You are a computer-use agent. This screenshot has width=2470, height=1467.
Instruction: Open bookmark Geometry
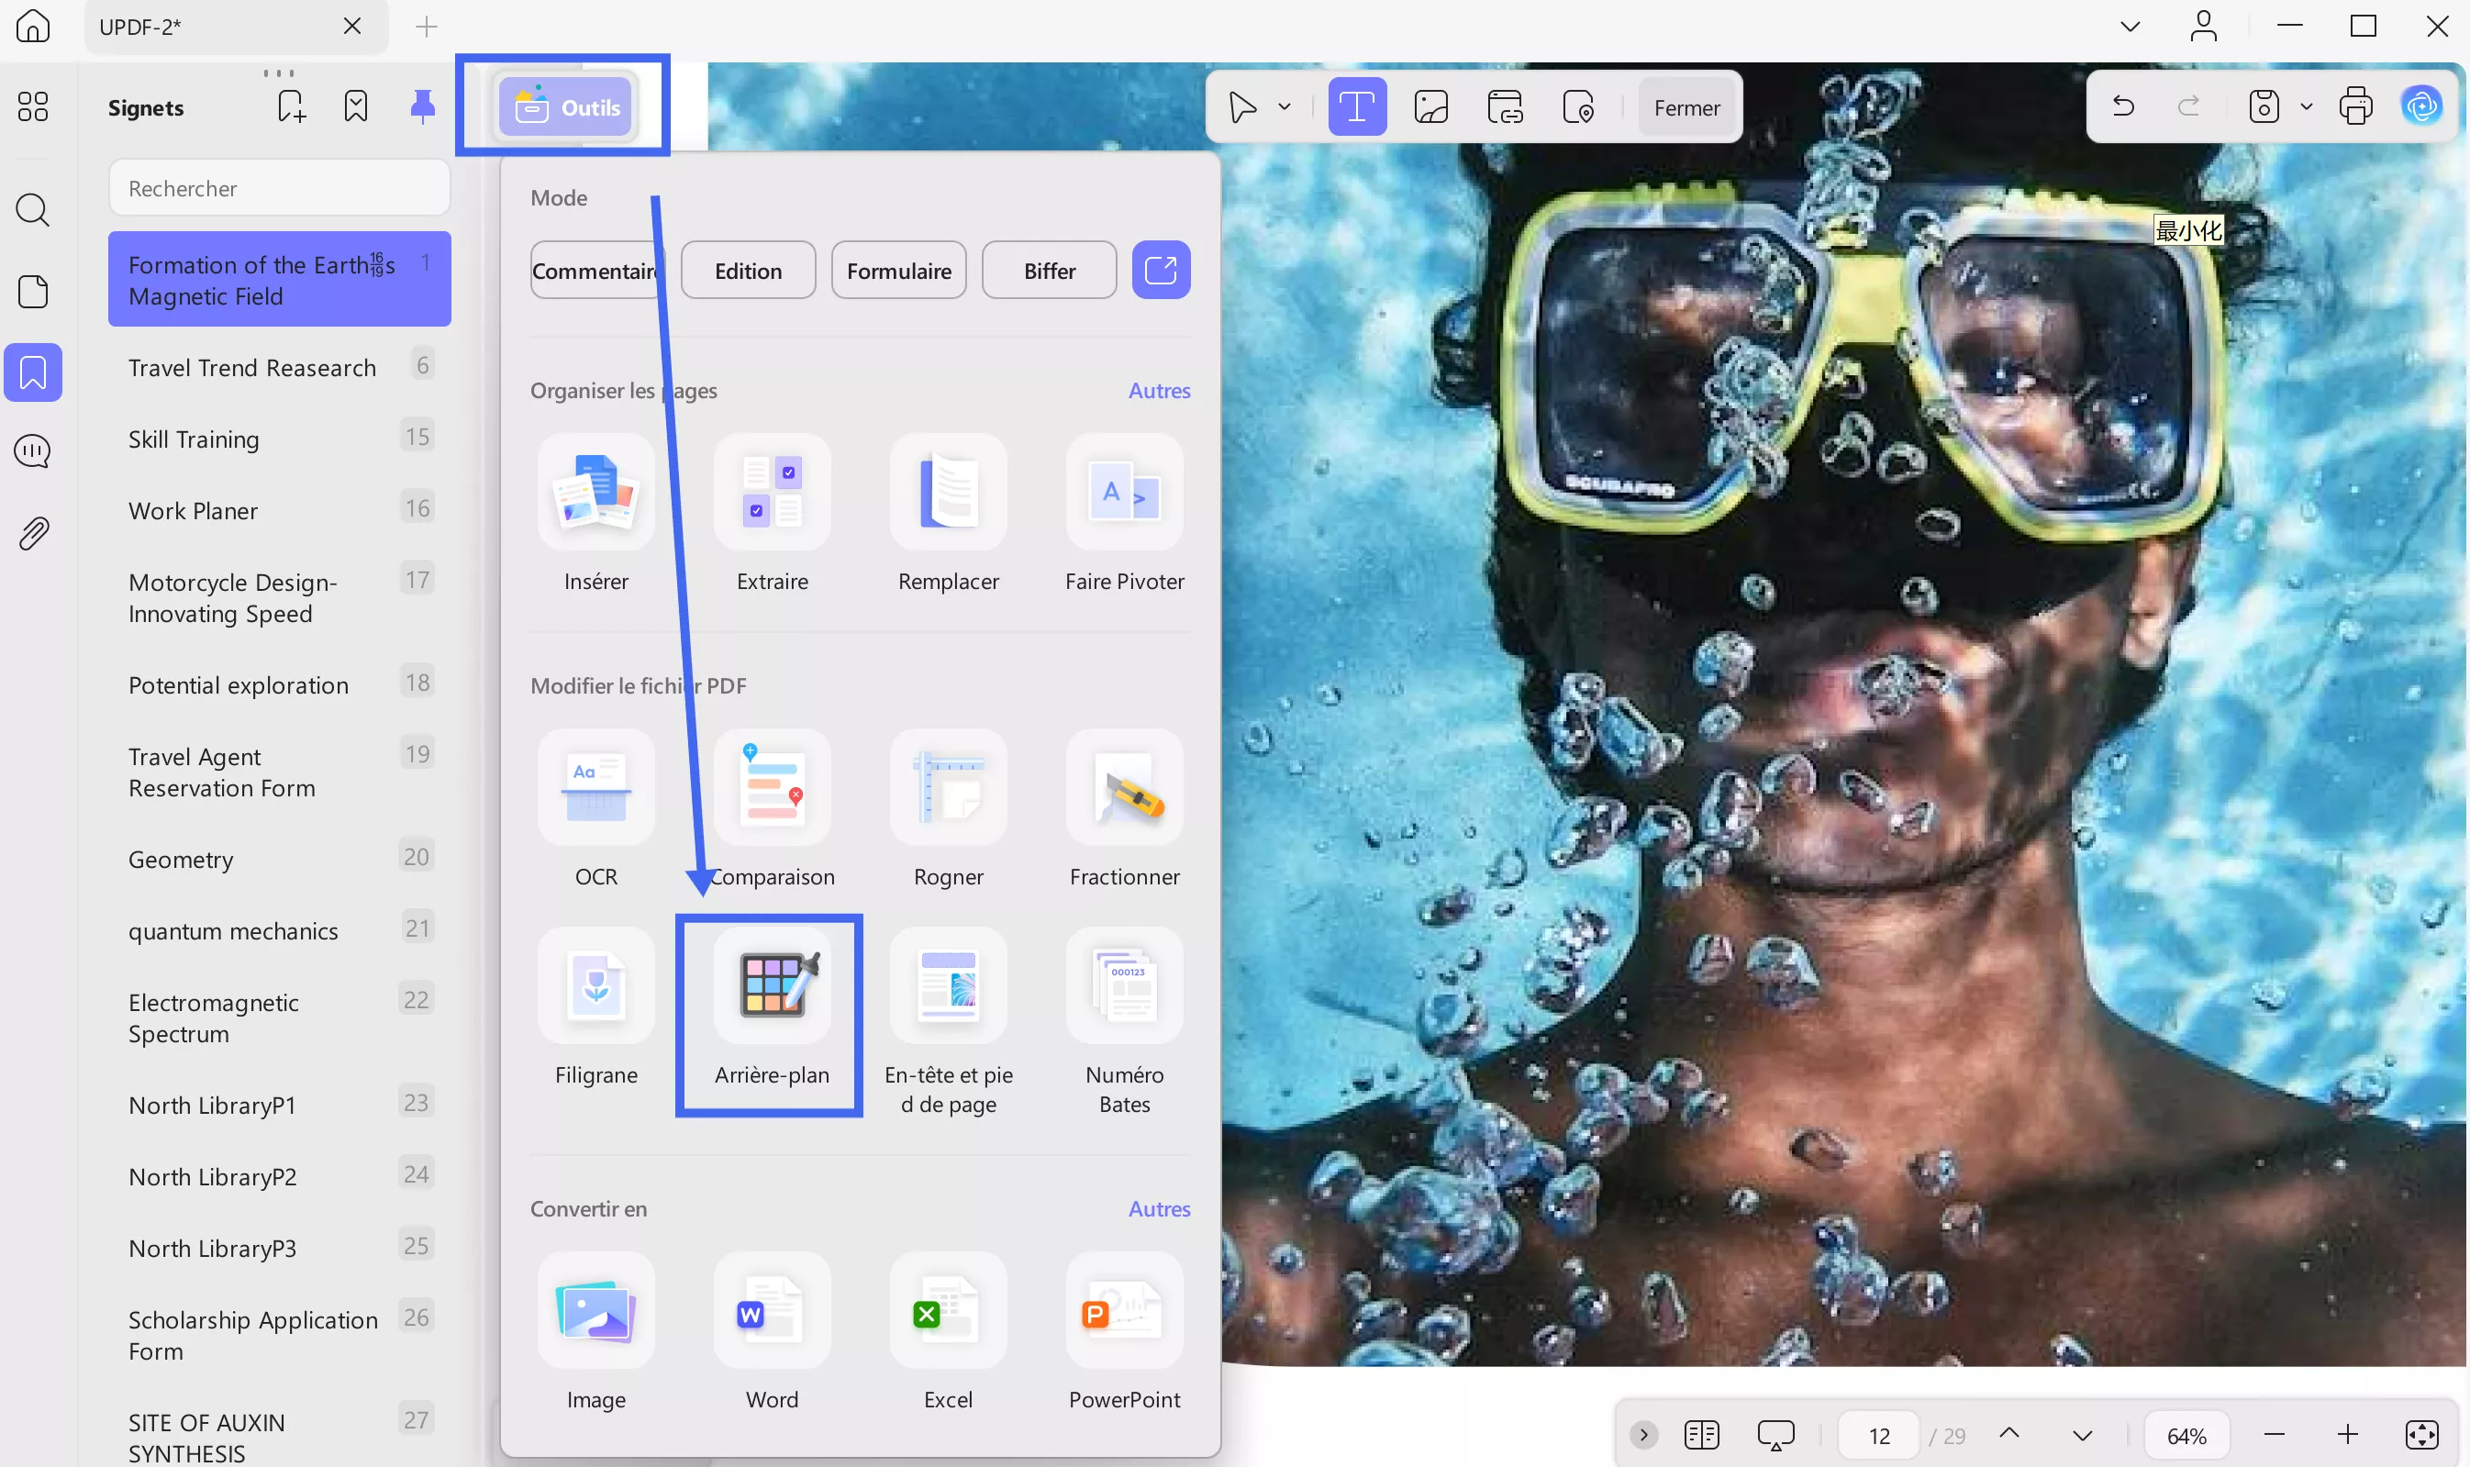[280, 859]
